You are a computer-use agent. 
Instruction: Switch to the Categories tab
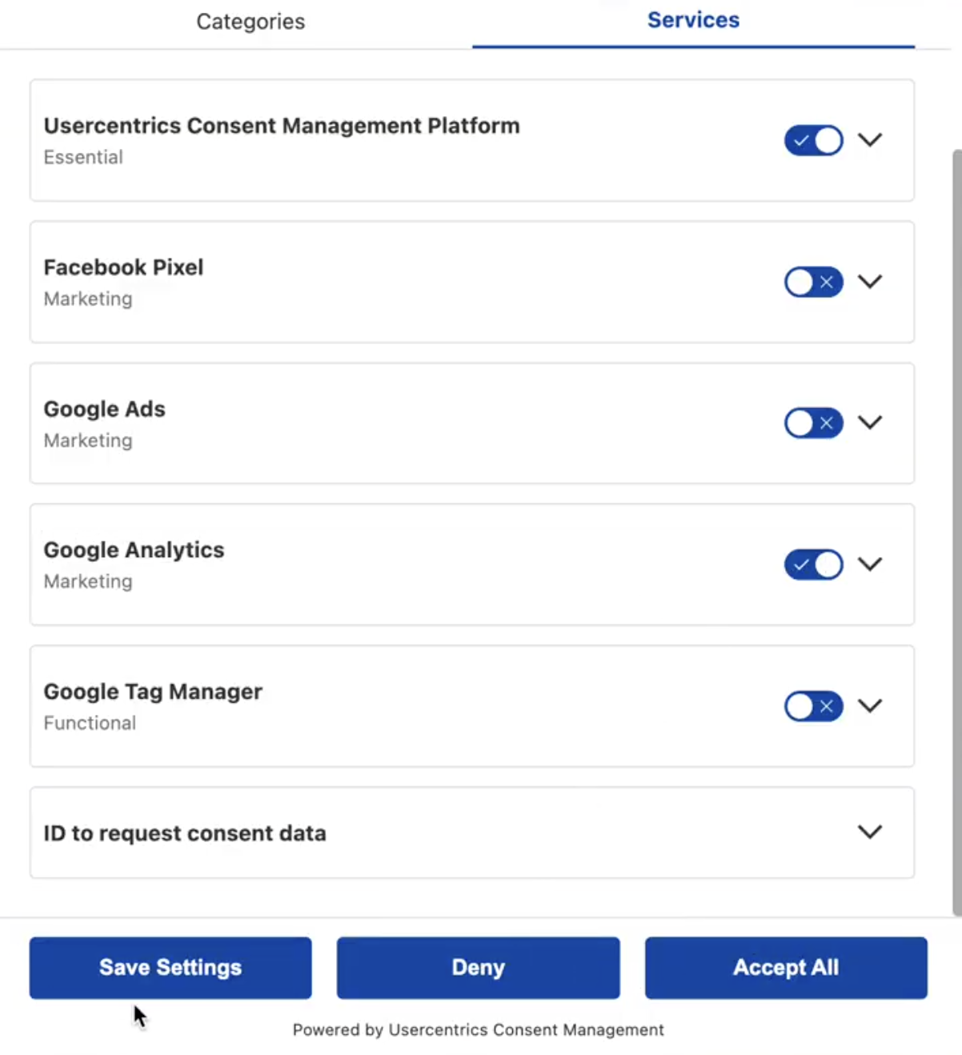(251, 22)
